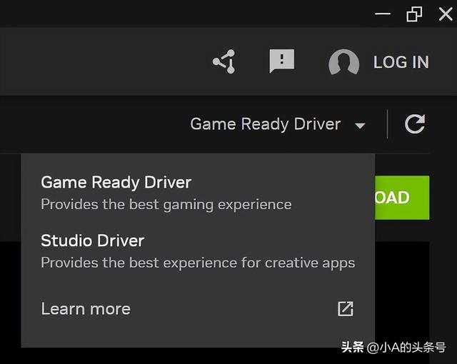Click "Provides the best gaming experience" description
The image size is (457, 364).
tap(166, 205)
